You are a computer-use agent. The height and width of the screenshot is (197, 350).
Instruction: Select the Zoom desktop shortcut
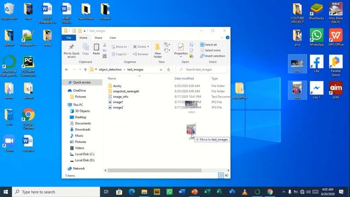click(x=9, y=143)
